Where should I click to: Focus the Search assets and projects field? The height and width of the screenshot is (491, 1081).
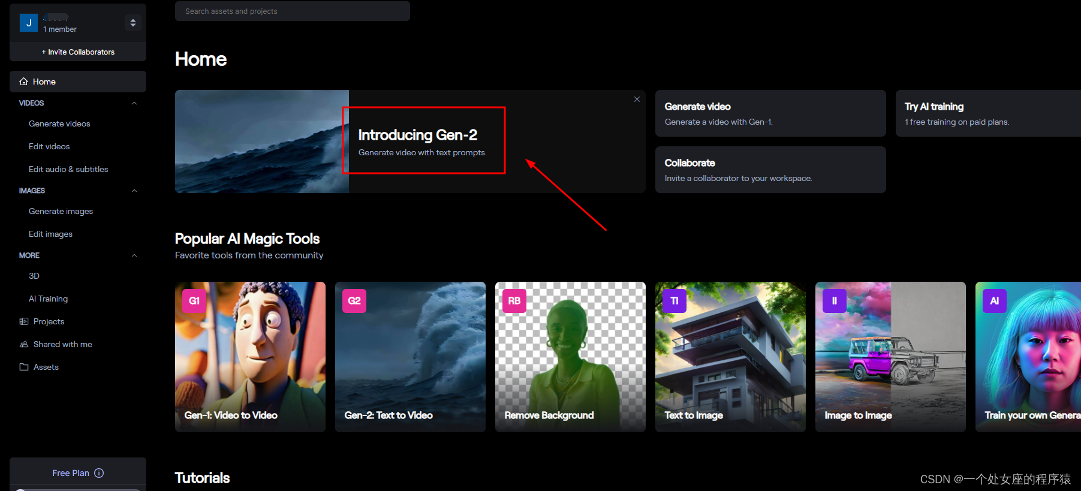pyautogui.click(x=293, y=11)
